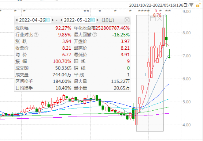The height and width of the screenshot is (141, 203).
Task: Click the 8.76 high price label
Action: pos(157,15)
